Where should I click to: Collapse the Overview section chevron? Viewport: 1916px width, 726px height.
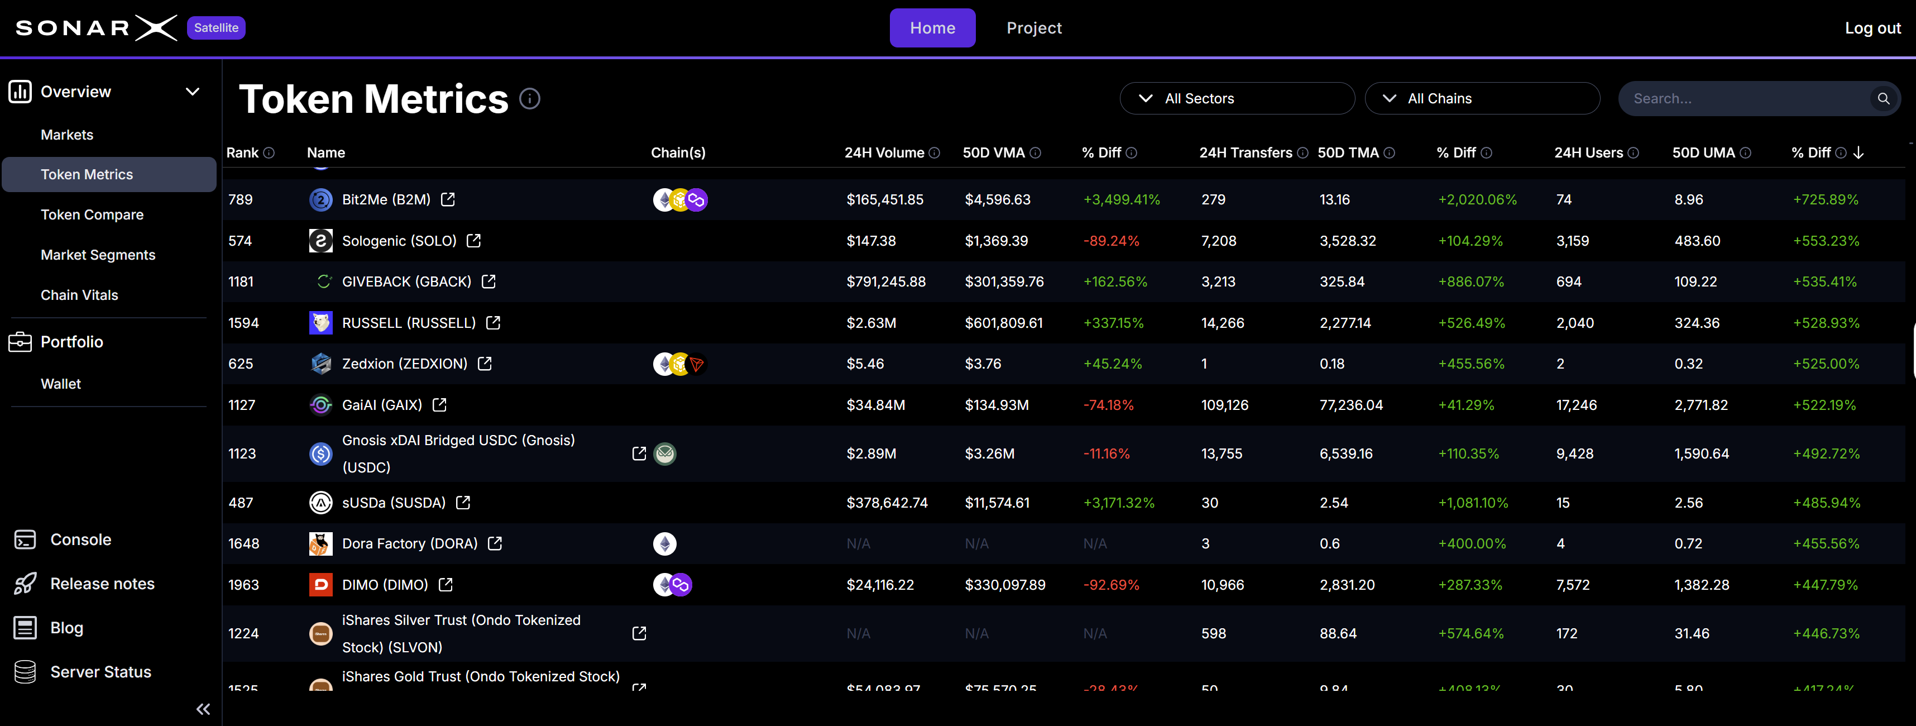[193, 90]
